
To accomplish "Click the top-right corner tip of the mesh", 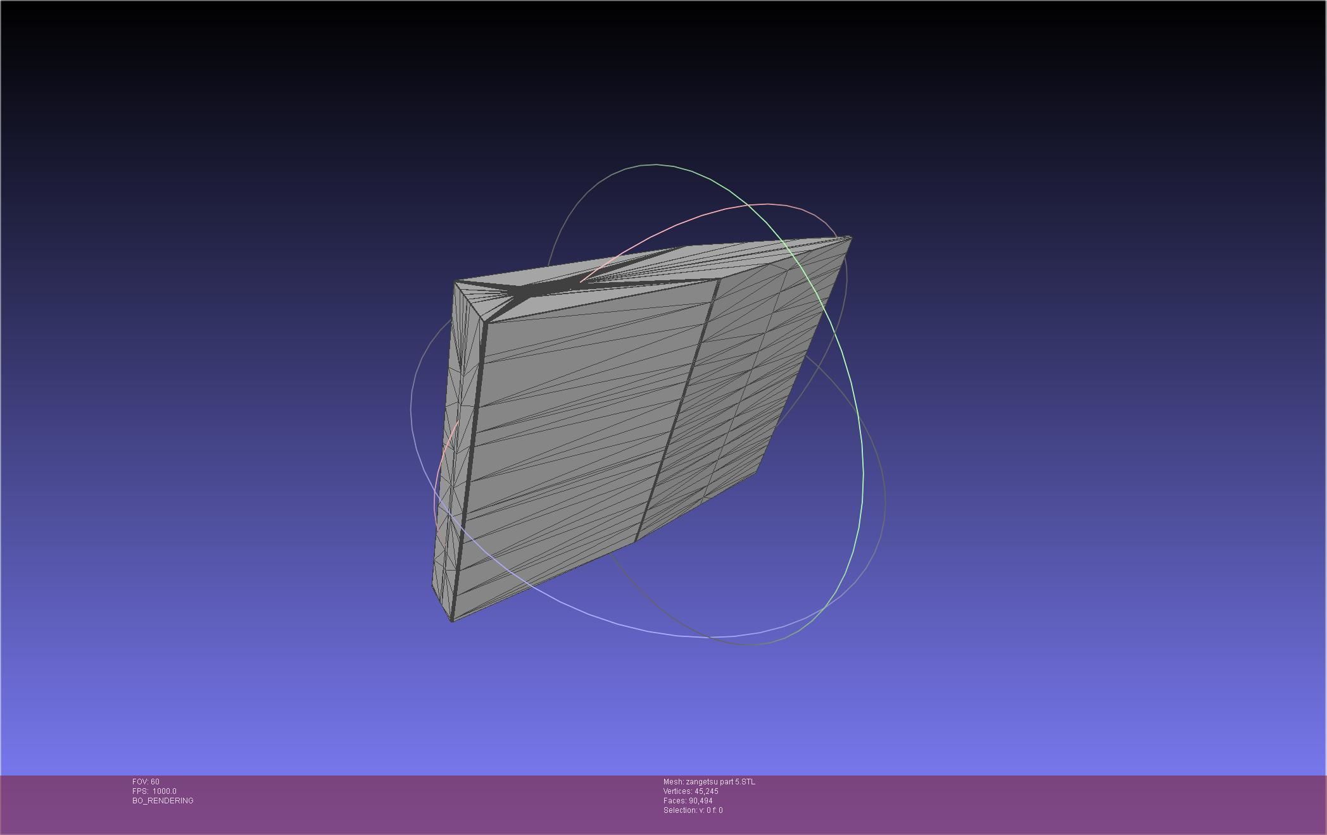I will coord(850,238).
